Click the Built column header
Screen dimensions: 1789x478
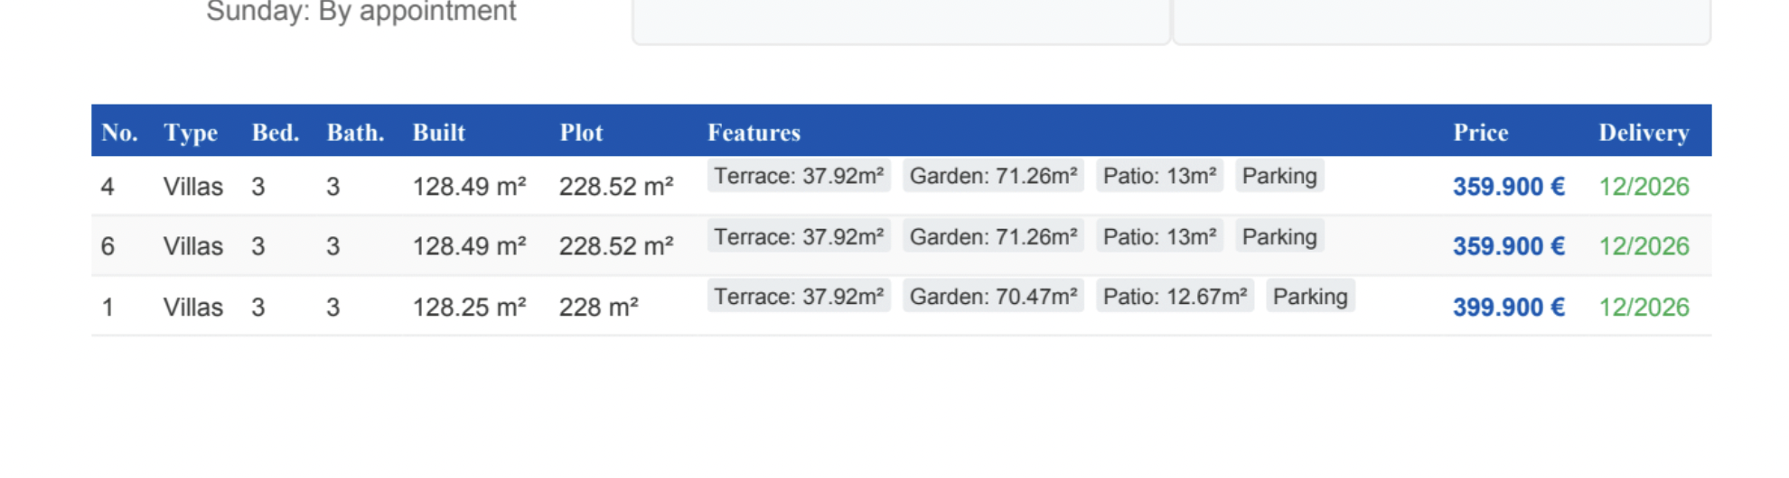point(439,133)
